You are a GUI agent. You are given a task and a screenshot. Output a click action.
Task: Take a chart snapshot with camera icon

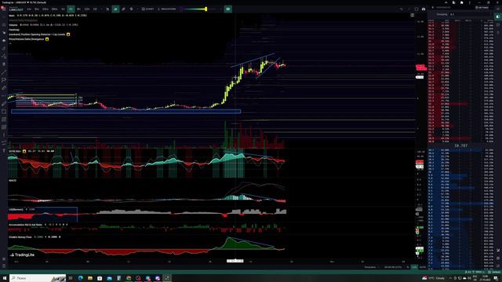[x=424, y=9]
